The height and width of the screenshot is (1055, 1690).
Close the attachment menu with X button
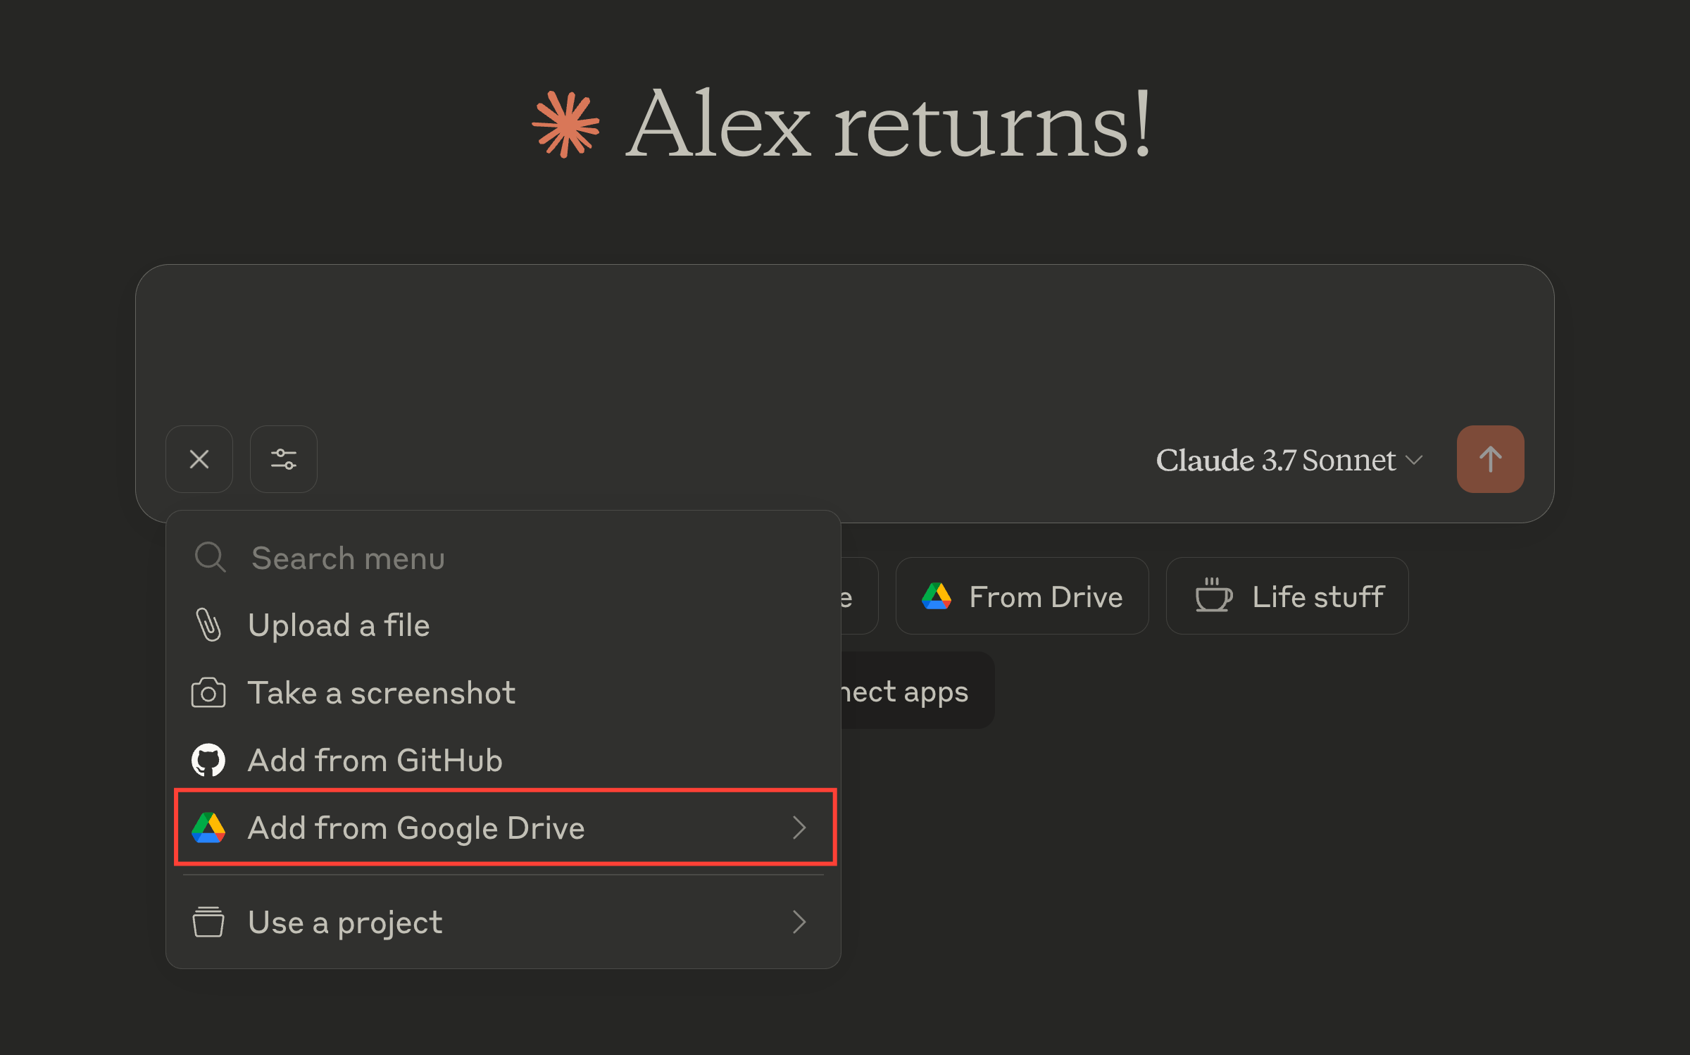point(199,459)
